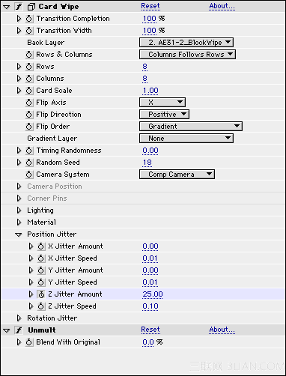Expand the Rotation Jitter group

[19, 318]
